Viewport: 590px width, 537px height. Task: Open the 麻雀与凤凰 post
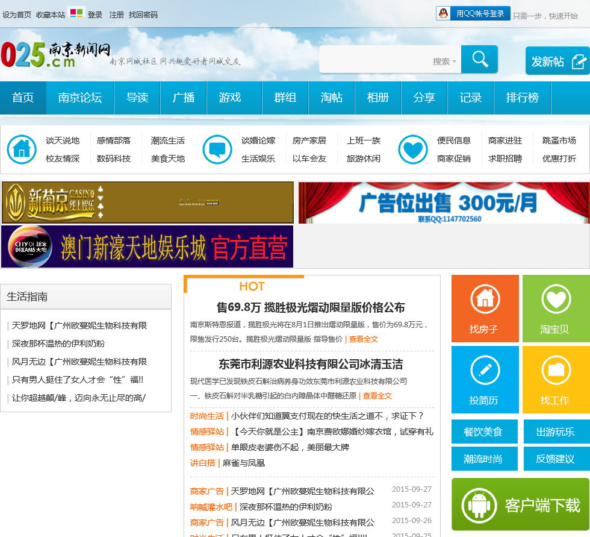coord(244,463)
